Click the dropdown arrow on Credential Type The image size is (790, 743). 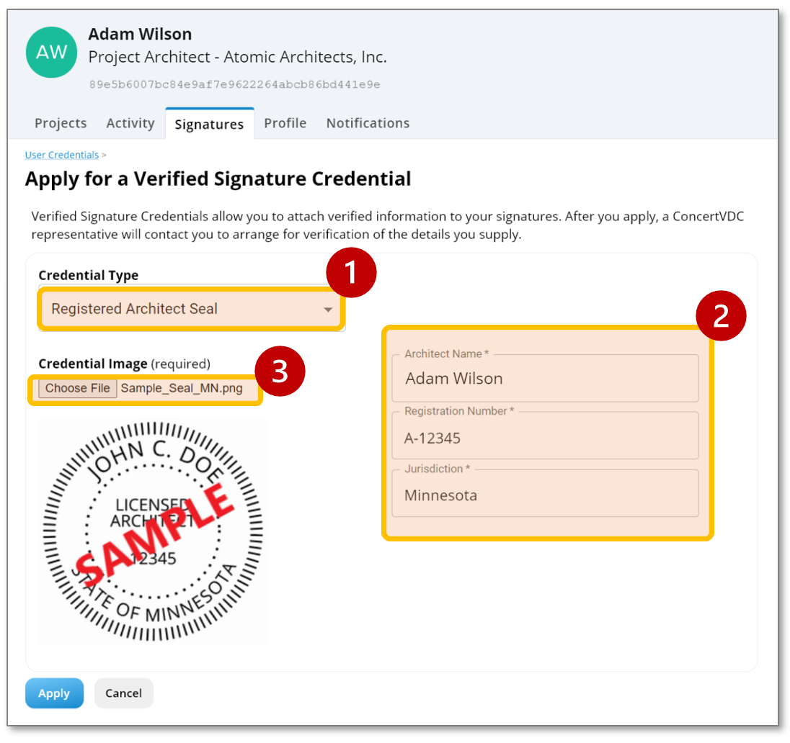tap(329, 309)
